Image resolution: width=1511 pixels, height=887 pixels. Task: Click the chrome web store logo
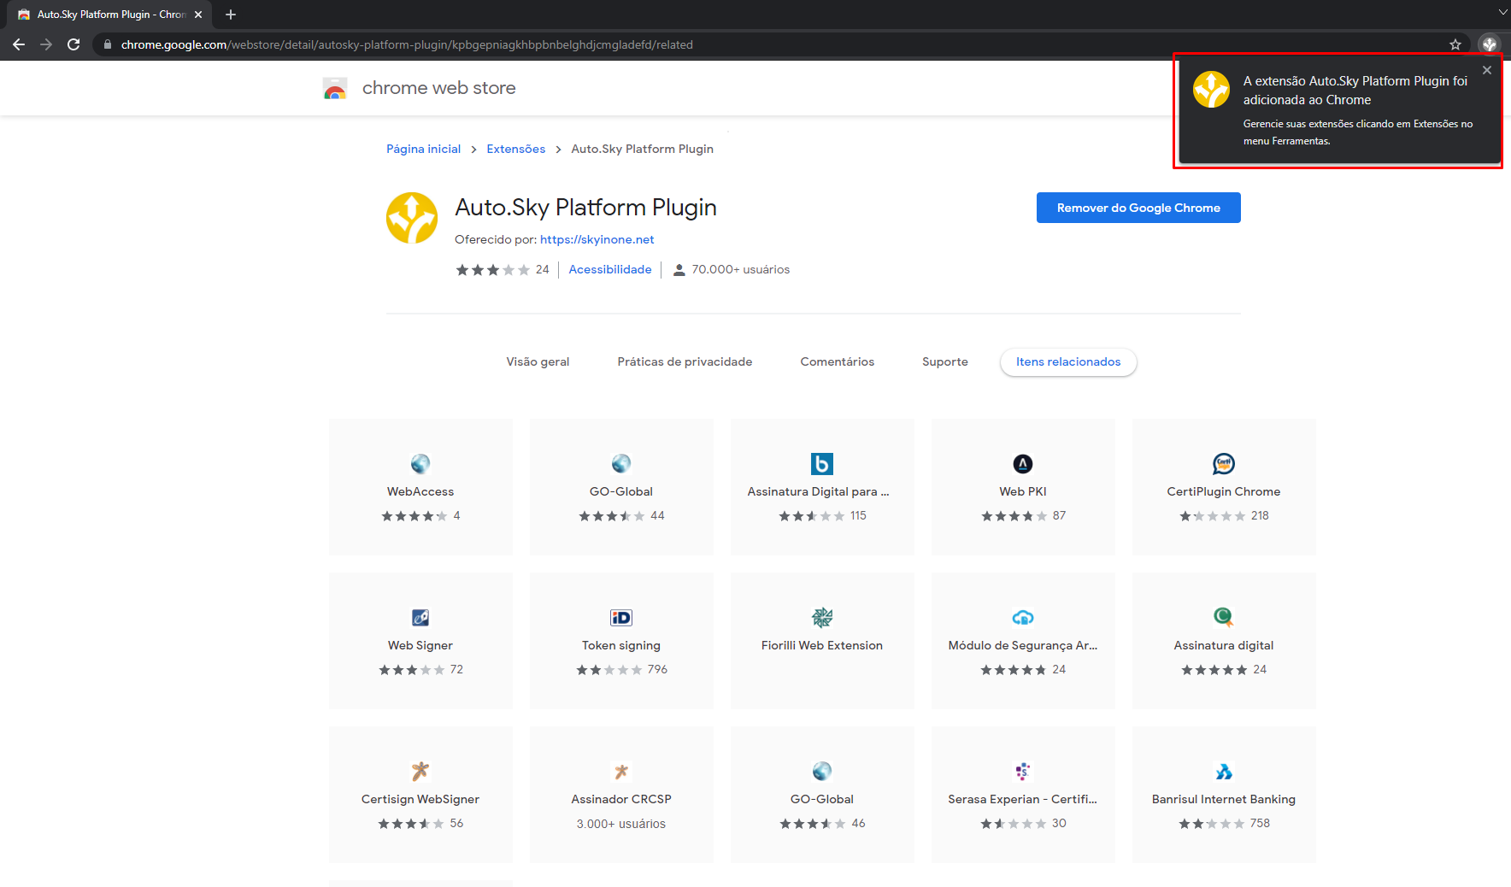(335, 88)
